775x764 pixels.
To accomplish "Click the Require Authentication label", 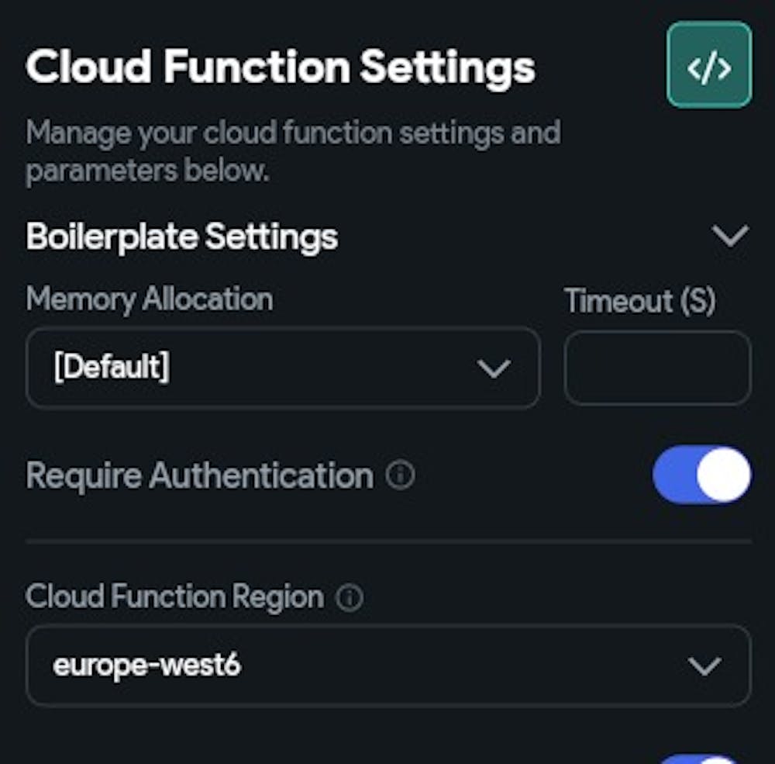I will (199, 475).
